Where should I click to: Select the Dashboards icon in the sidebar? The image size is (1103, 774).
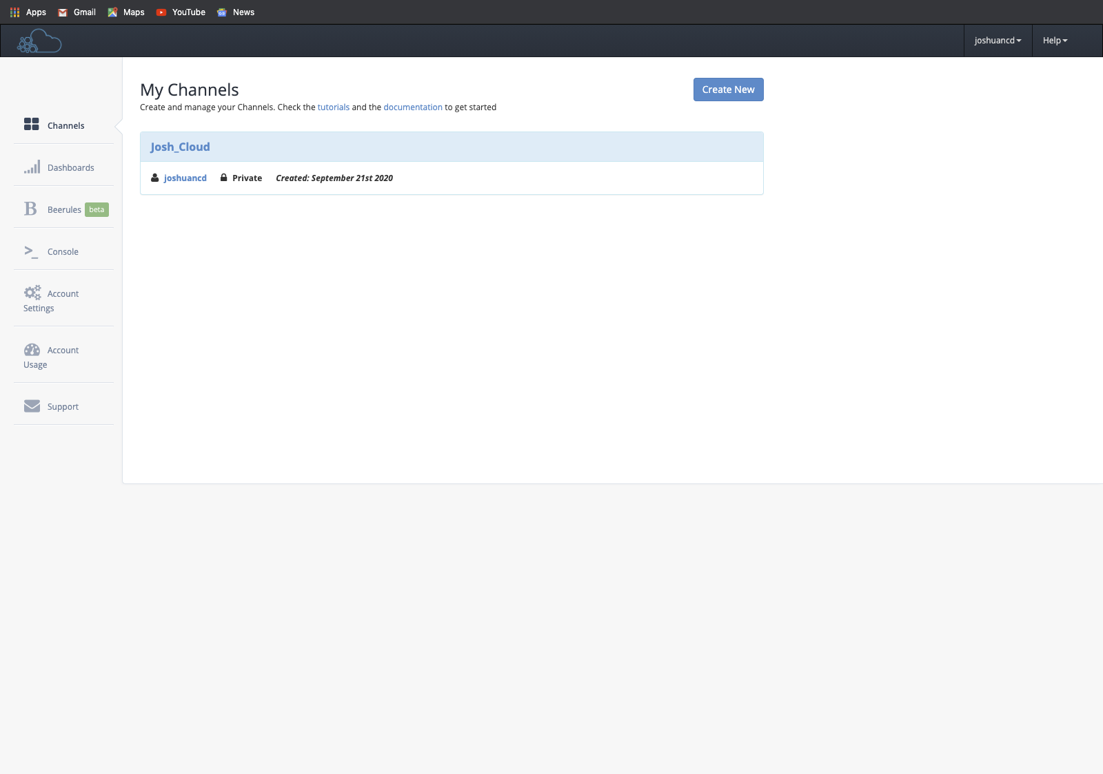[32, 167]
